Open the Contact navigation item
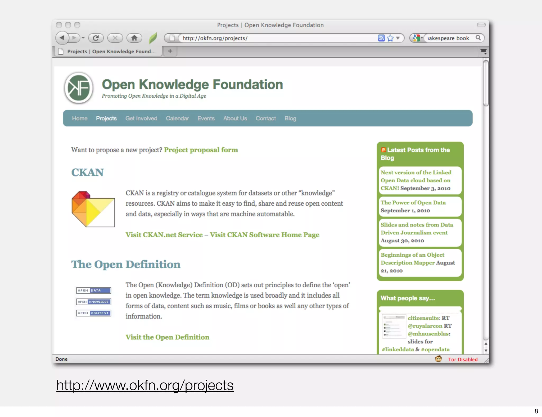The width and height of the screenshot is (542, 417). [266, 118]
